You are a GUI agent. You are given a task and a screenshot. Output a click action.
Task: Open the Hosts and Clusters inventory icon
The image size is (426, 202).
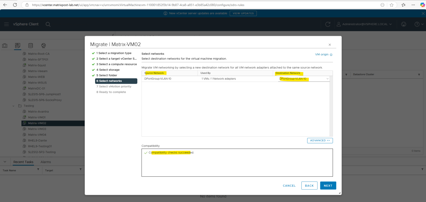click(5, 45)
